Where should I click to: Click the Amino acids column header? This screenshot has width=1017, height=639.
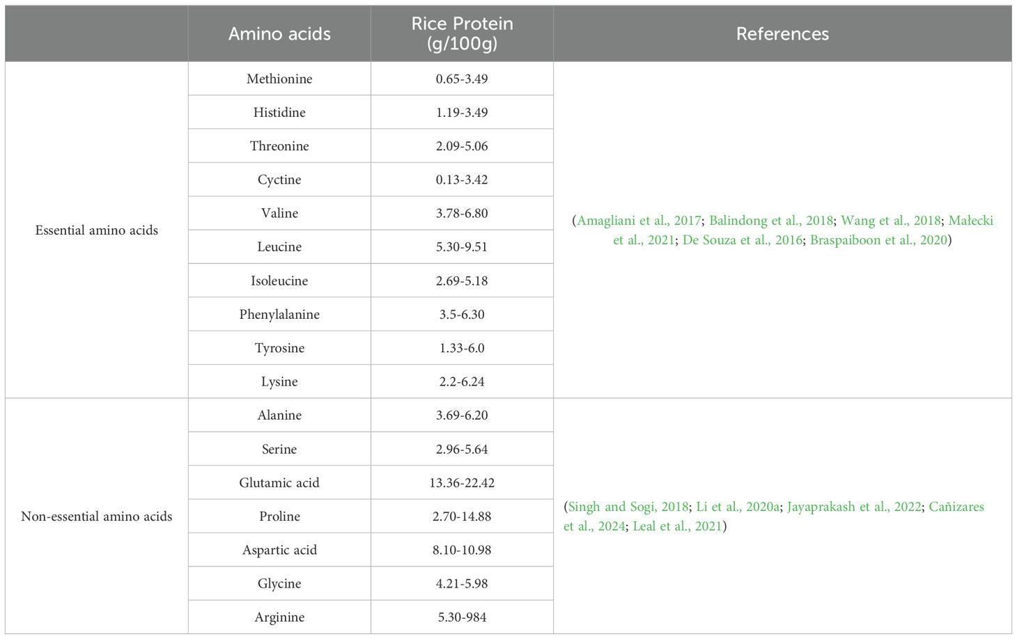279,34
